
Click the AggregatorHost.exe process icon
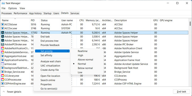[x=3, y=56]
